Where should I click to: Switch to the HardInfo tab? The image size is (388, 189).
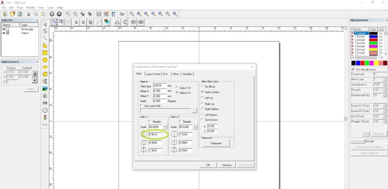pos(187,74)
